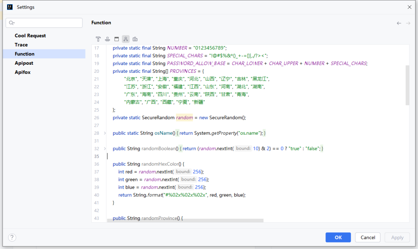Viewport: 418px width, 249px height.
Task: Open the search history dropdown in search field
Action: [x=15, y=23]
